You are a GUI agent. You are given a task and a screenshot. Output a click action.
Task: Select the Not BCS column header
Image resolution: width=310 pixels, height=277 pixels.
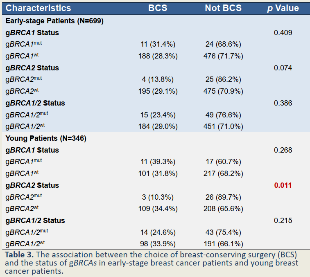[x=223, y=8]
